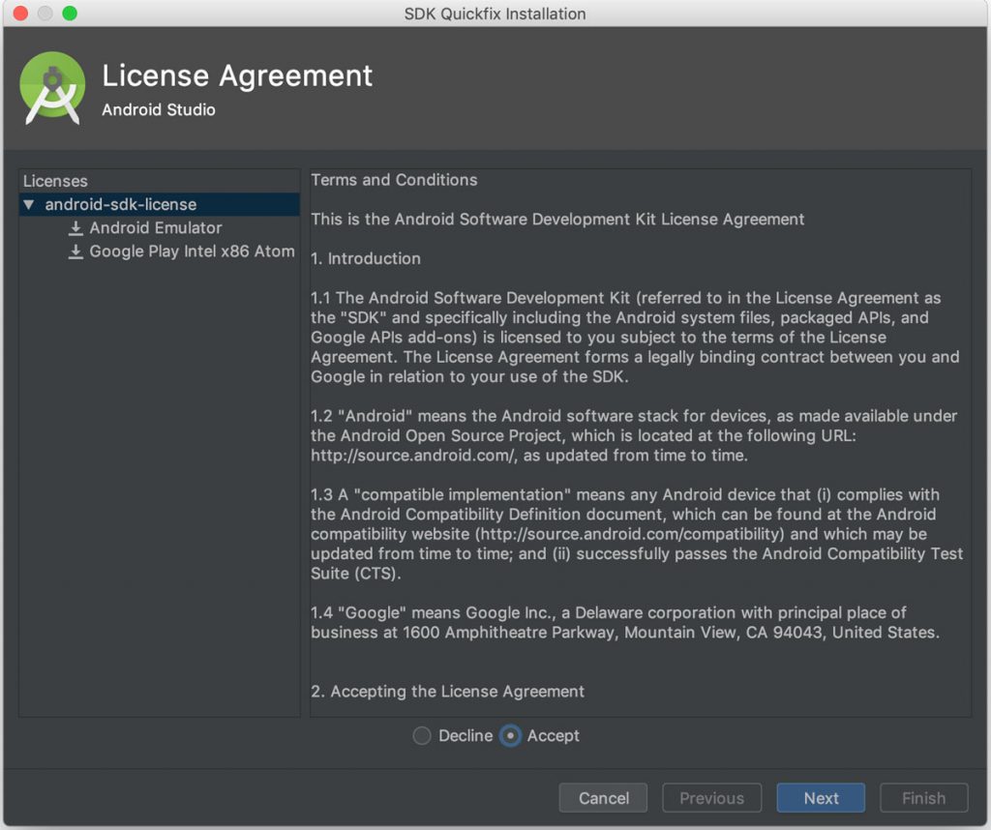
Task: Select the Android Emulator license item
Action: (x=156, y=228)
